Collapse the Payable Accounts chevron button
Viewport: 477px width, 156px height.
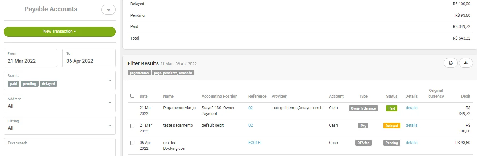(108, 10)
